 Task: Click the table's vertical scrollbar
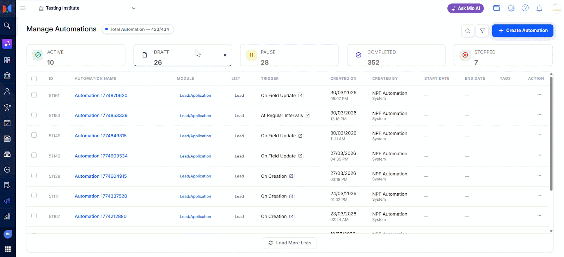[551, 134]
